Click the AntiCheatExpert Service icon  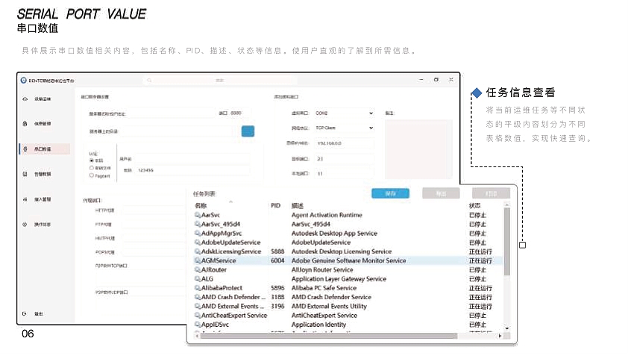[198, 316]
